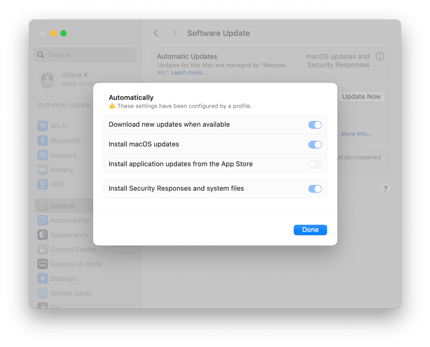
Task: Open VPN settings in sidebar
Action: [x=51, y=184]
